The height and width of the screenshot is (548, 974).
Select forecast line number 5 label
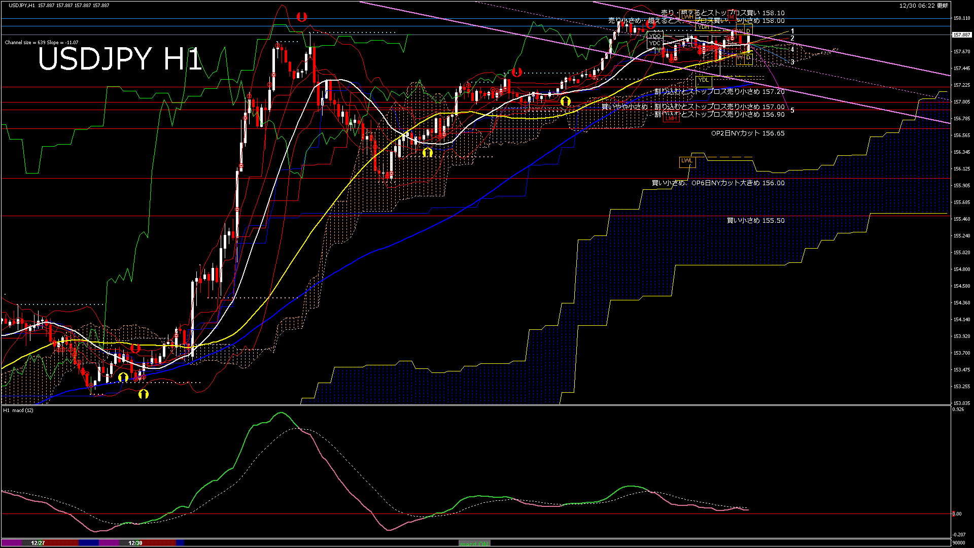[x=792, y=110]
